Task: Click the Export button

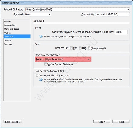Action: [102, 122]
